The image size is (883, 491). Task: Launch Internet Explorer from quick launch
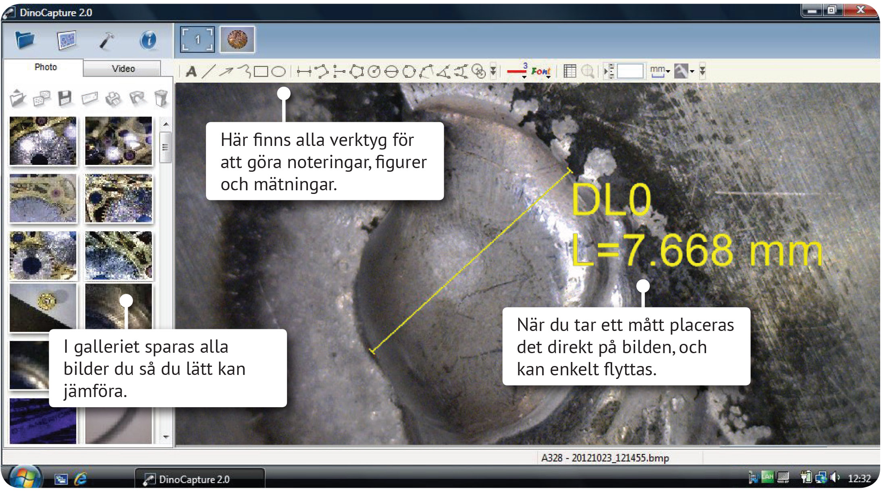pyautogui.click(x=81, y=479)
